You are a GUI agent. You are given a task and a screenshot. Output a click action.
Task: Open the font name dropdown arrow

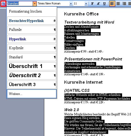(x=71, y=4)
